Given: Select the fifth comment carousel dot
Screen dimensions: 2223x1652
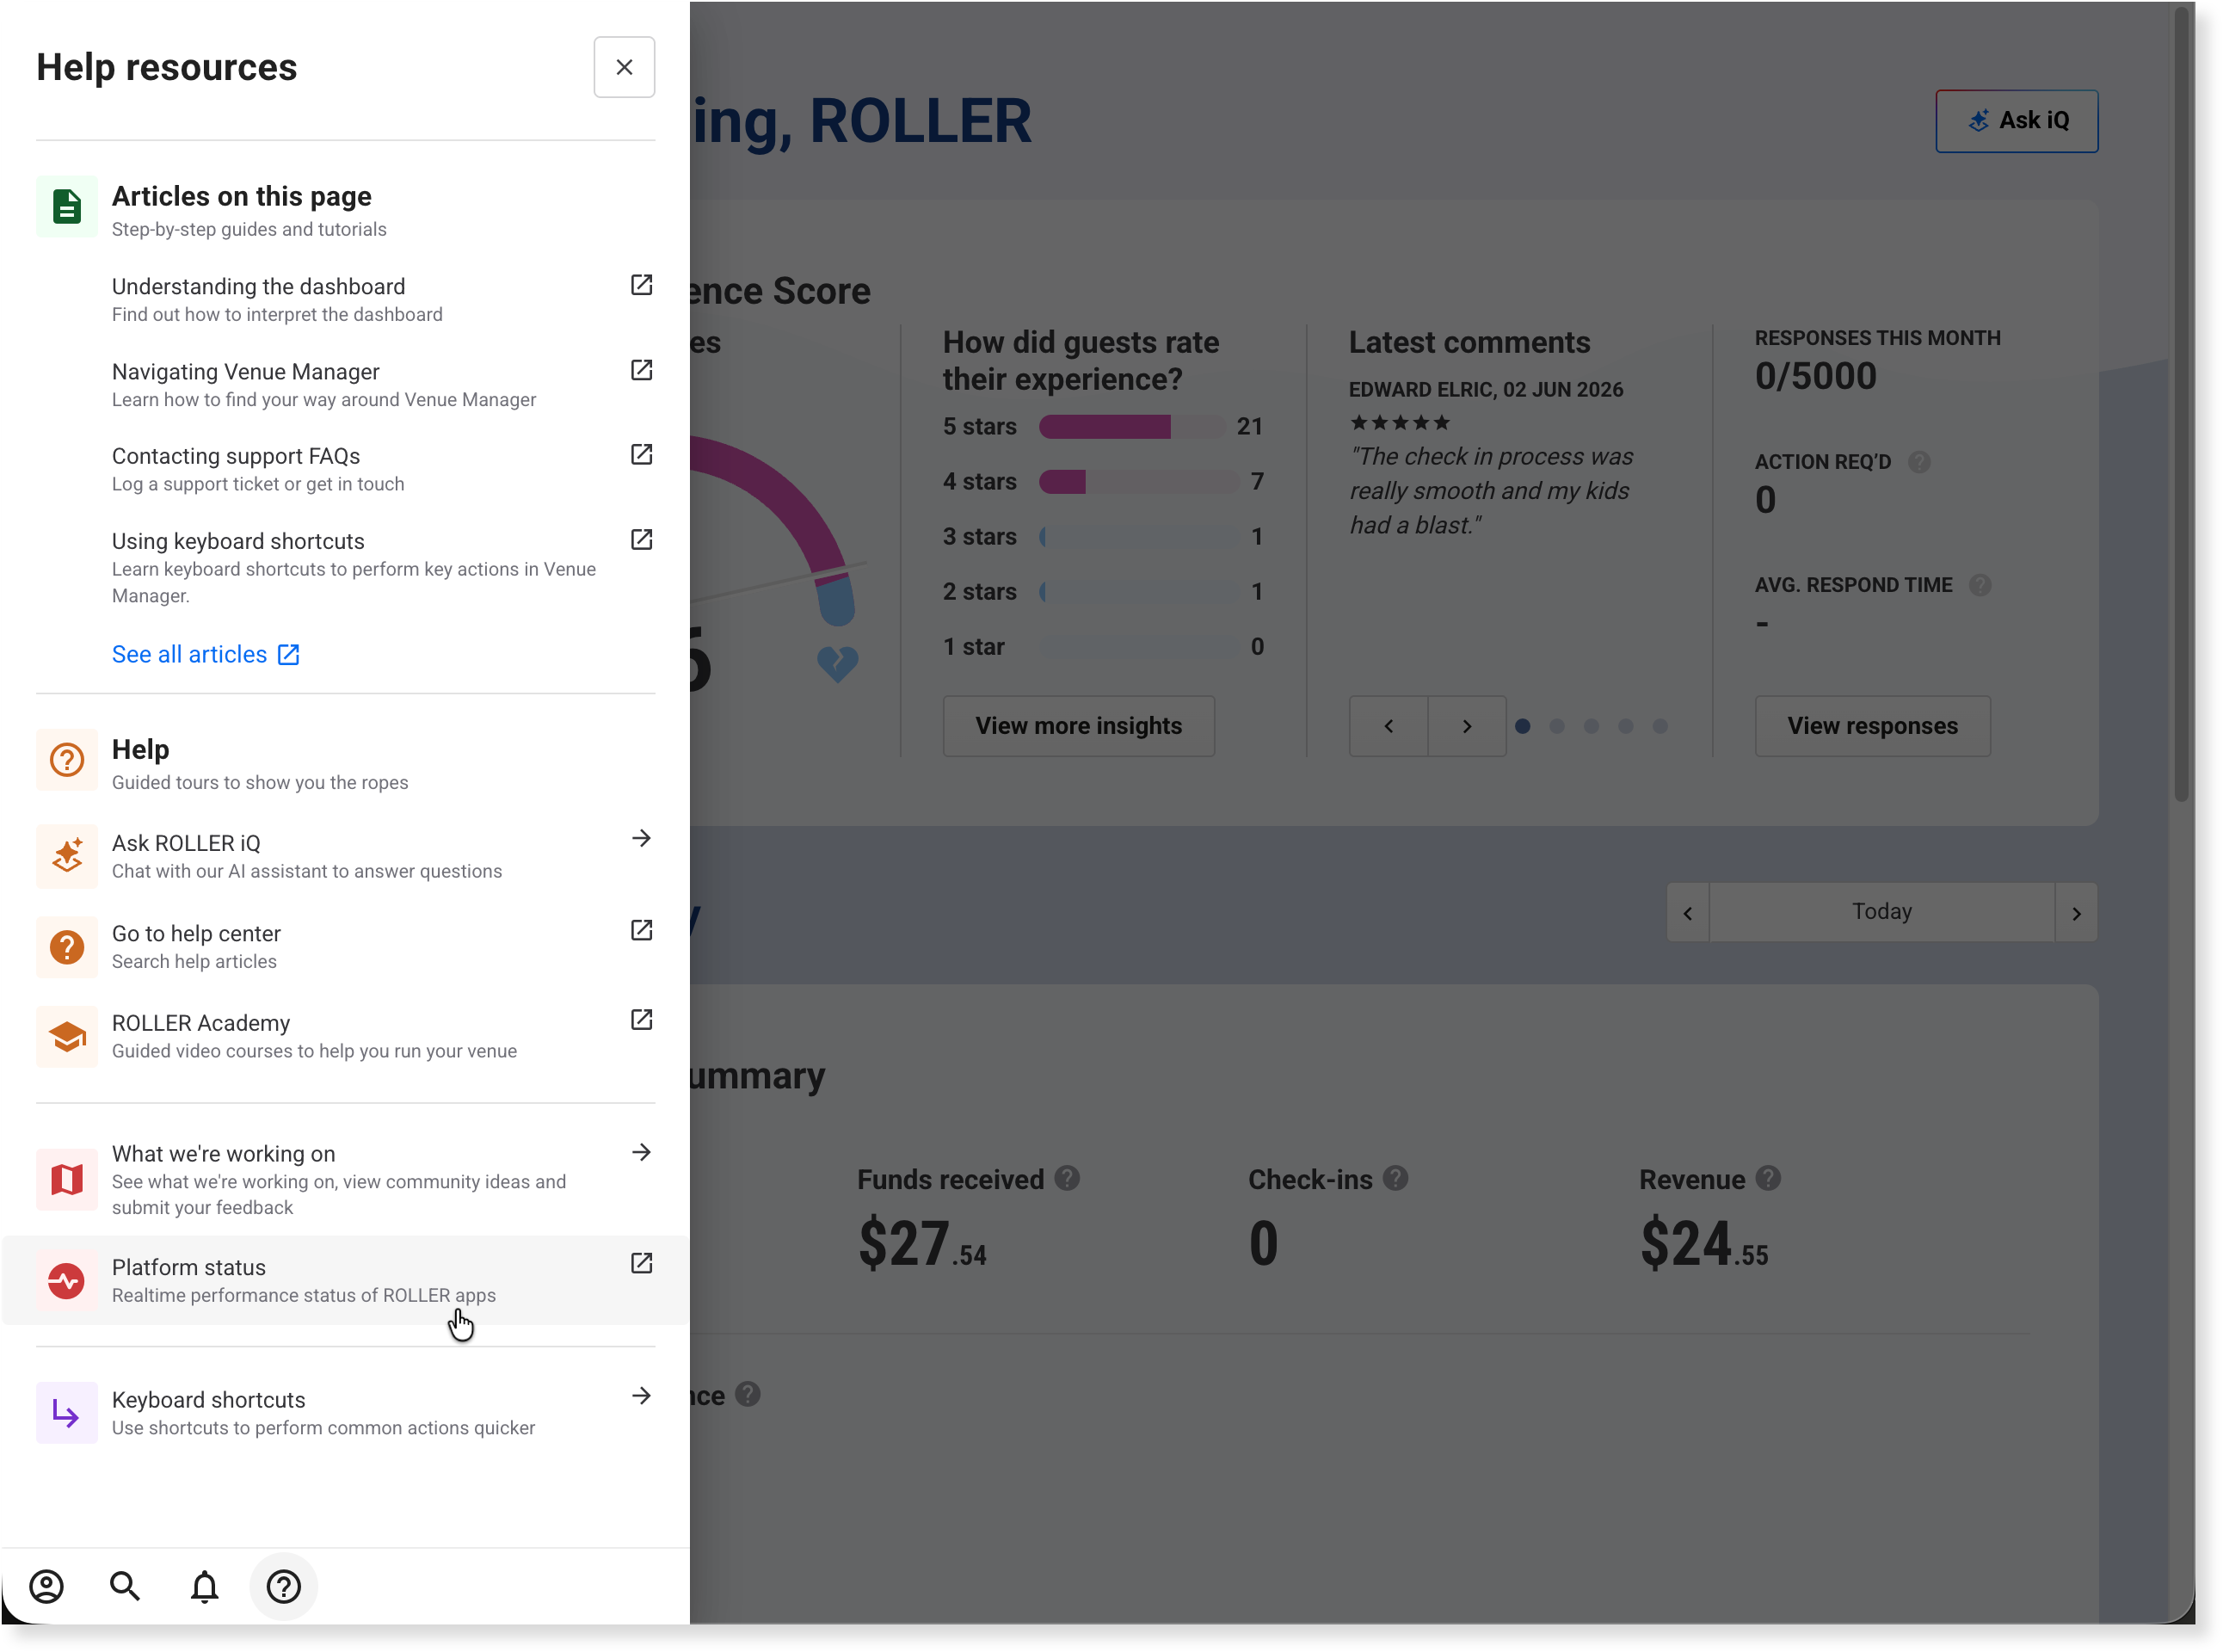Looking at the screenshot, I should tap(1660, 726).
